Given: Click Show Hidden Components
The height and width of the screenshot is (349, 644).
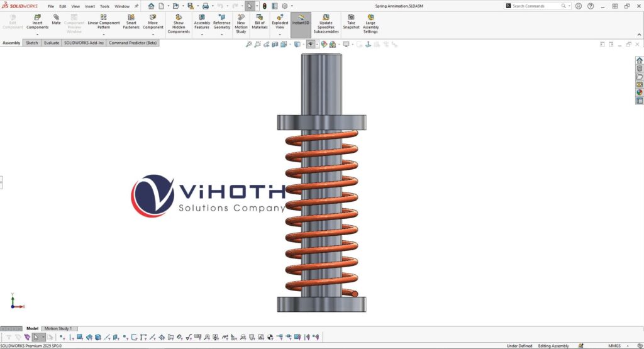Looking at the screenshot, I should point(179,24).
